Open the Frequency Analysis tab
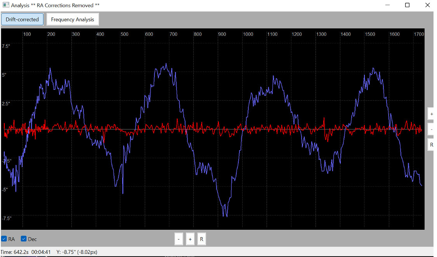Image resolution: width=437 pixels, height=257 pixels. tap(73, 19)
